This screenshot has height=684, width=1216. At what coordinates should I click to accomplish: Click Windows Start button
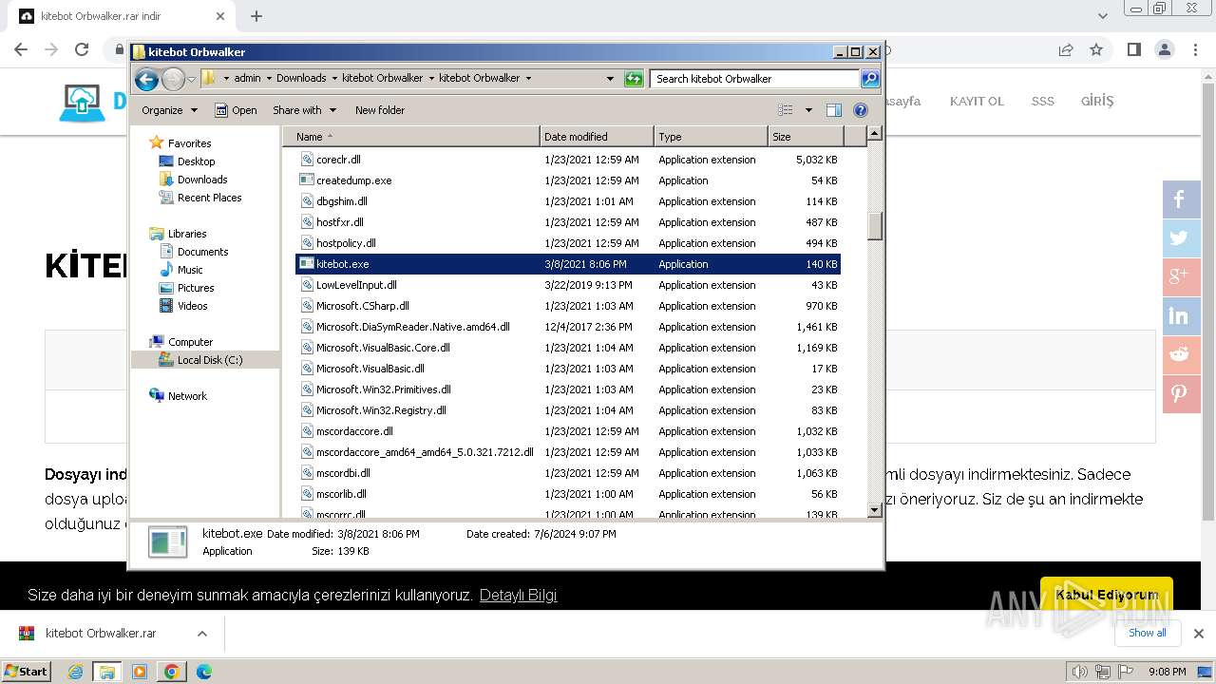pyautogui.click(x=27, y=671)
